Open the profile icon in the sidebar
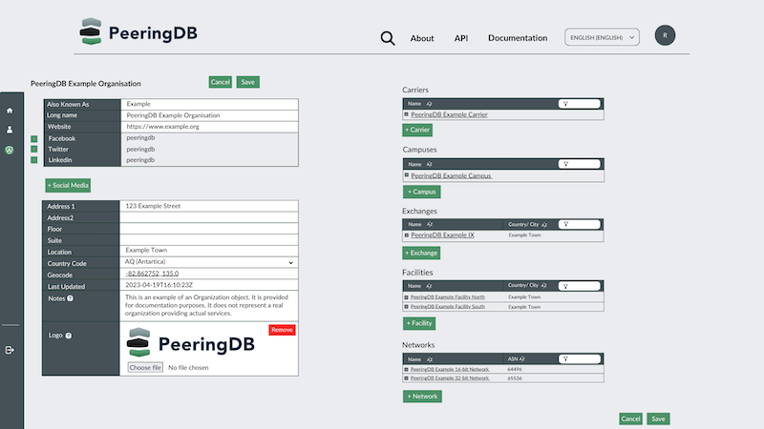764x429 pixels. coord(10,130)
